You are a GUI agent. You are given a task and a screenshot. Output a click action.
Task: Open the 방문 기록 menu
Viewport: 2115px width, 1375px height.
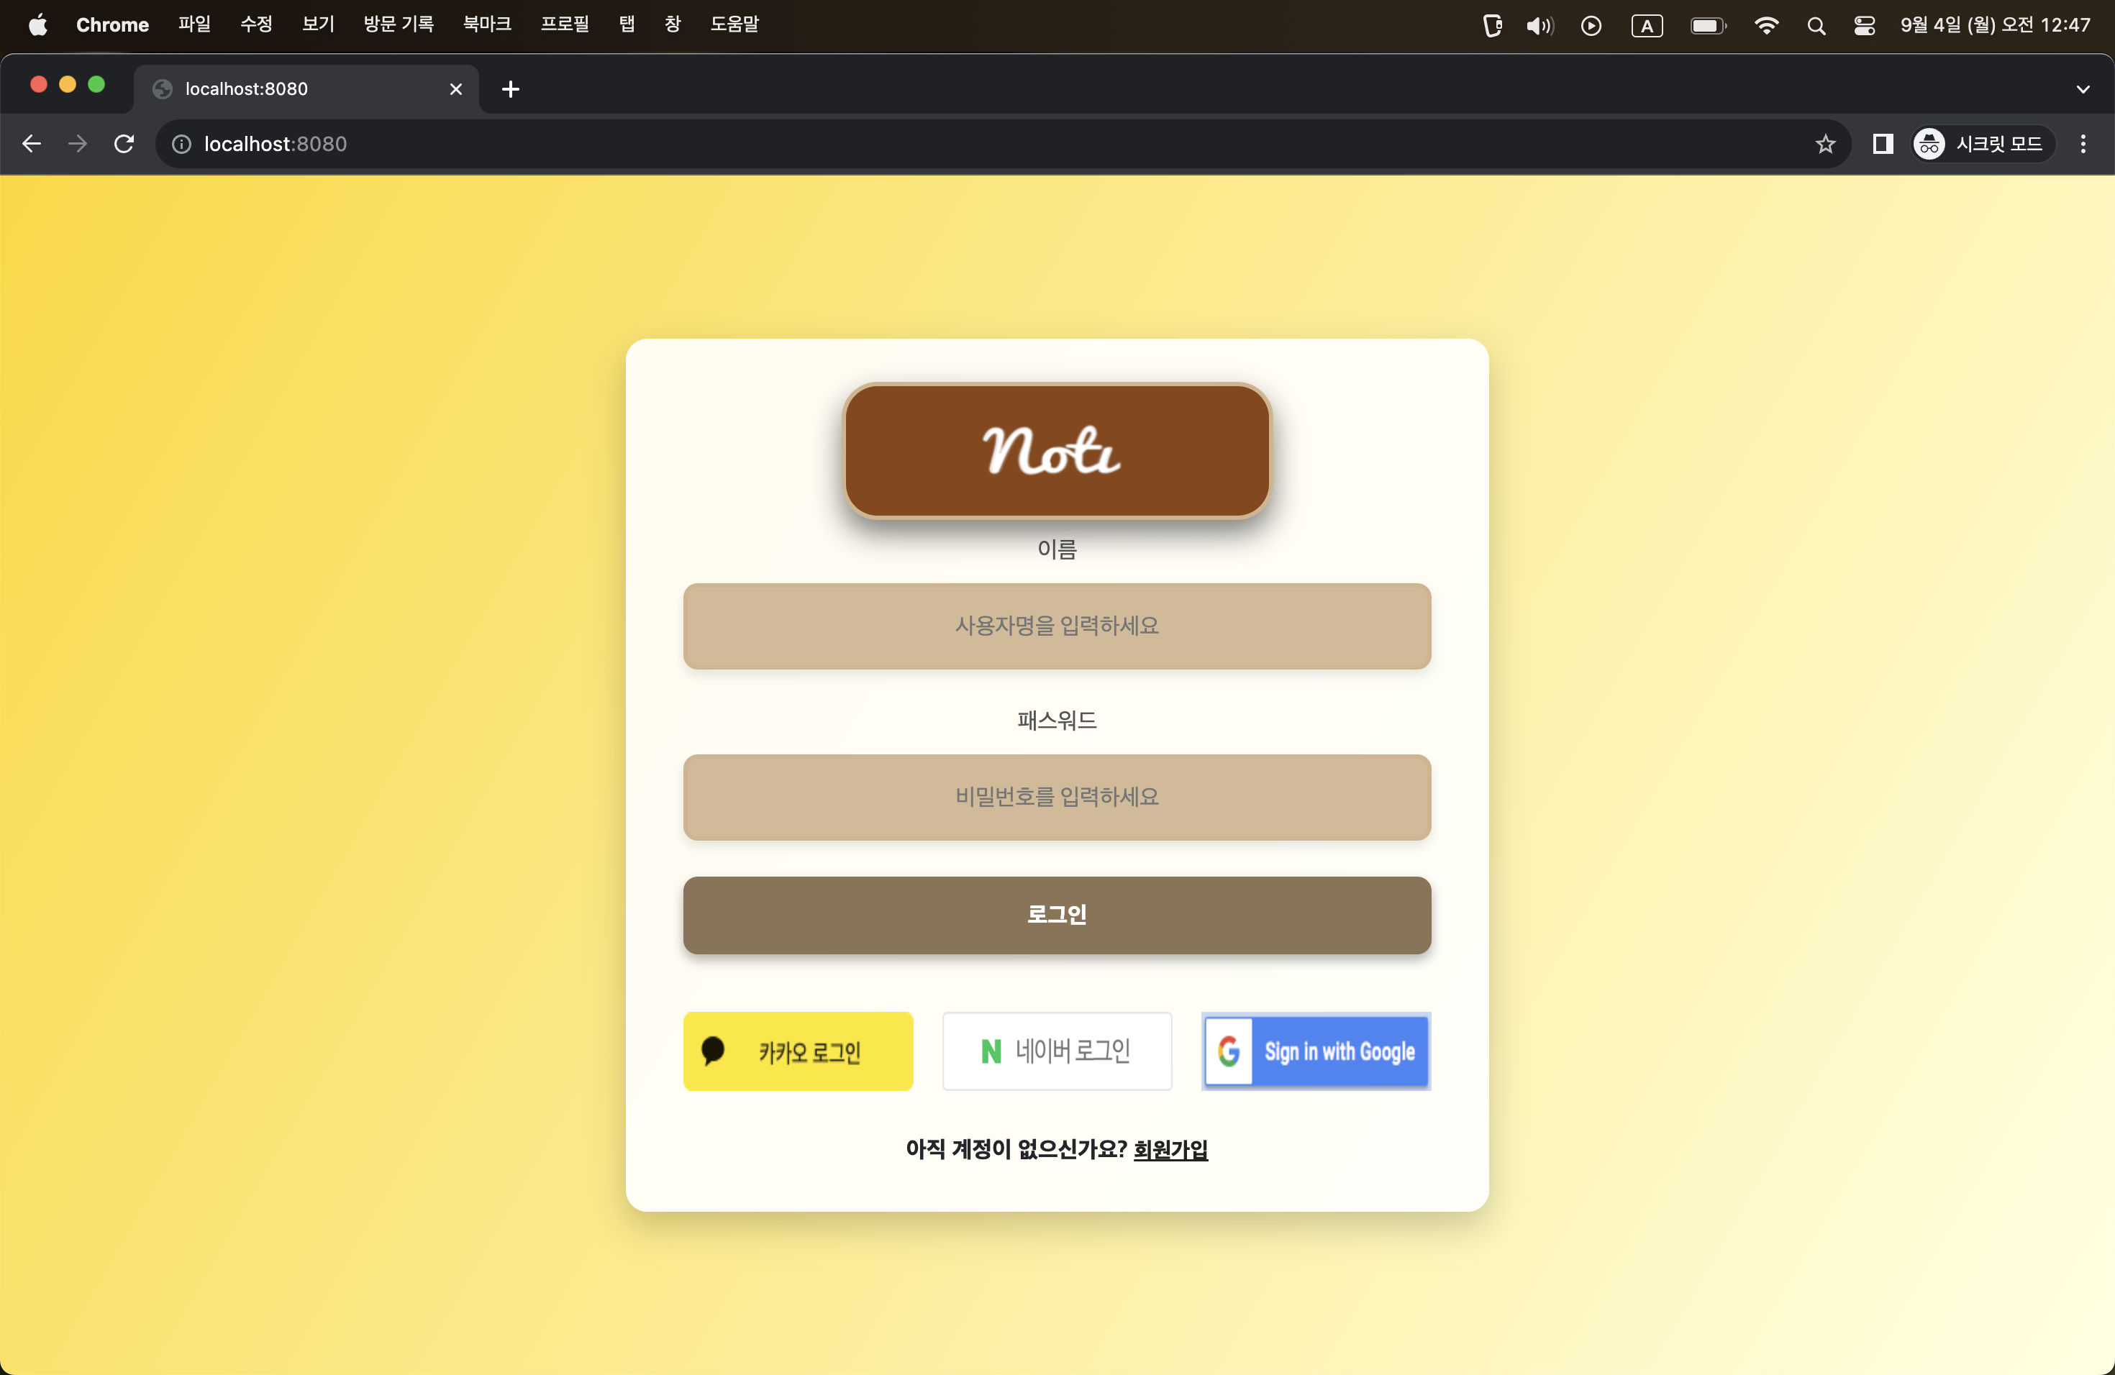[x=398, y=24]
